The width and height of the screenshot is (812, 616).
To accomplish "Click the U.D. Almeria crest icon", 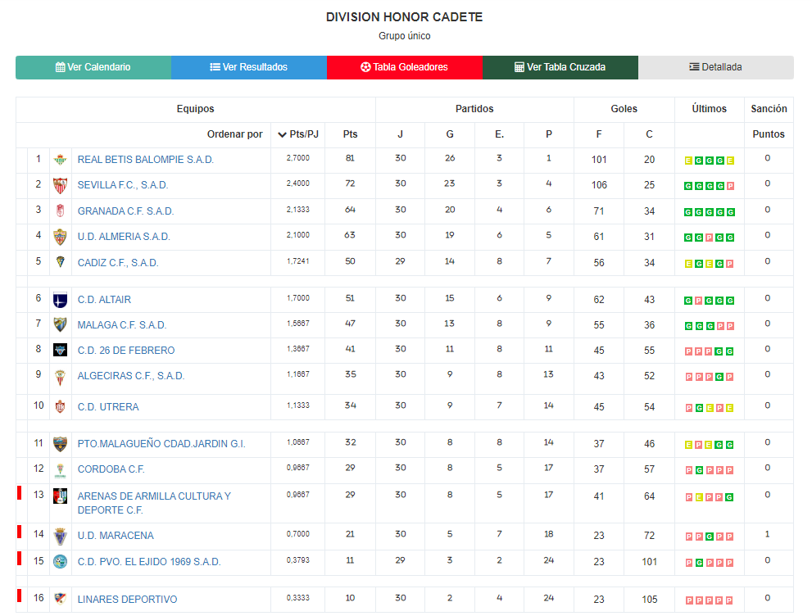I will pyautogui.click(x=60, y=237).
